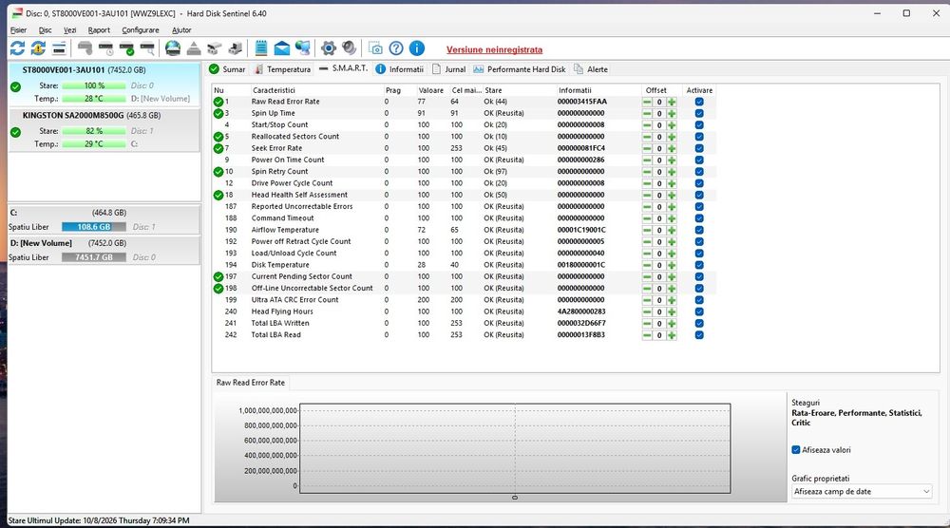Decrease offset for Total LBA Written
Viewport: 950px width, 528px height.
tap(647, 323)
